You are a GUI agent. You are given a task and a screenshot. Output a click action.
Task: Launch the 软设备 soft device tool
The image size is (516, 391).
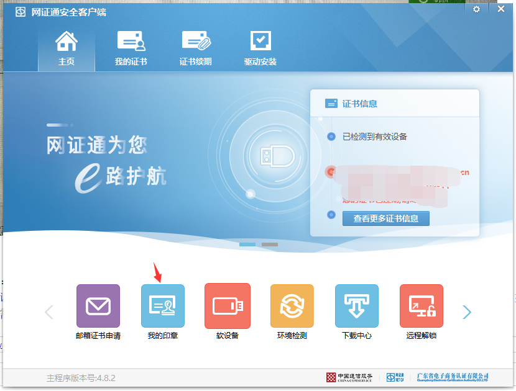pos(228,306)
